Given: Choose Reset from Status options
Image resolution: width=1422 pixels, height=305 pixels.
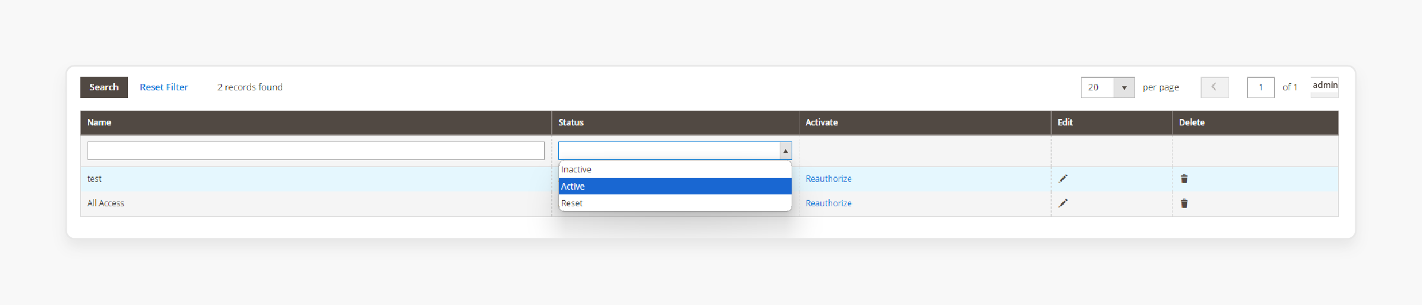Looking at the screenshot, I should pos(675,203).
